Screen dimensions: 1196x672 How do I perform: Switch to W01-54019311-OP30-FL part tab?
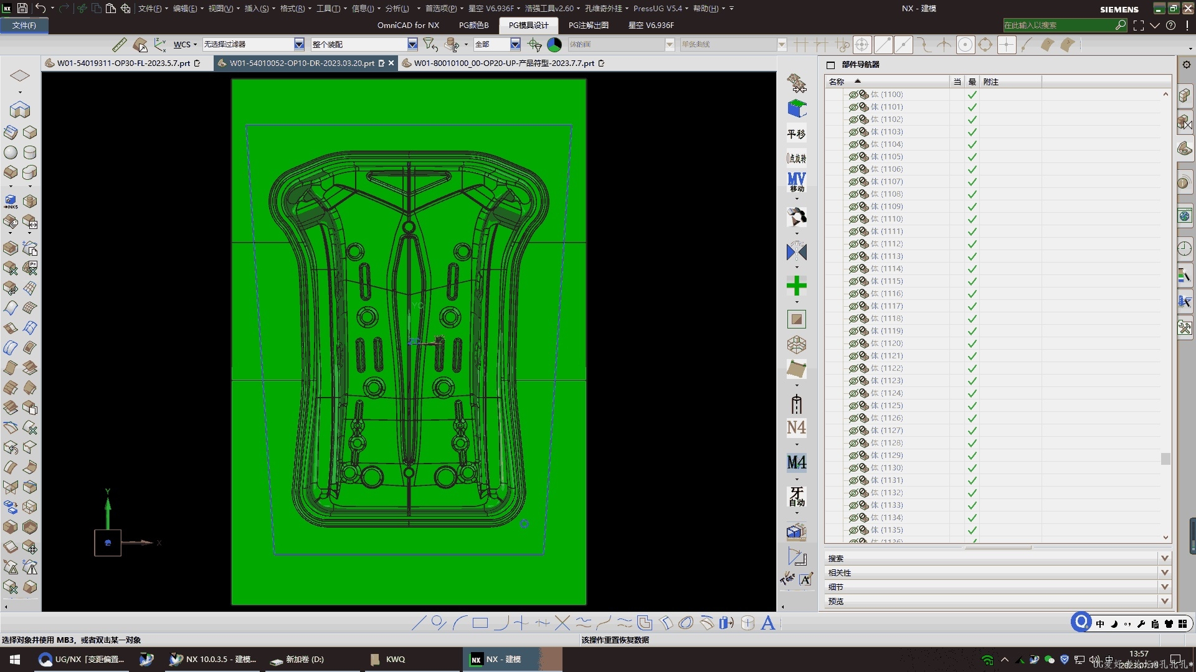pyautogui.click(x=123, y=63)
